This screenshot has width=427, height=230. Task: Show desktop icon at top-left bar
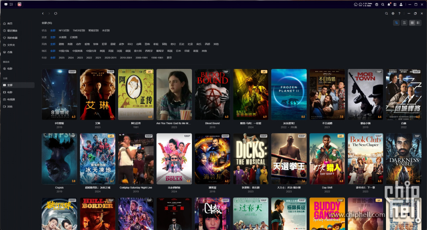[6, 4]
